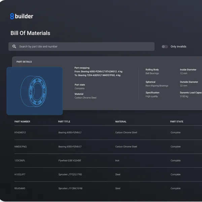Click the search magnifier icon

(14, 46)
